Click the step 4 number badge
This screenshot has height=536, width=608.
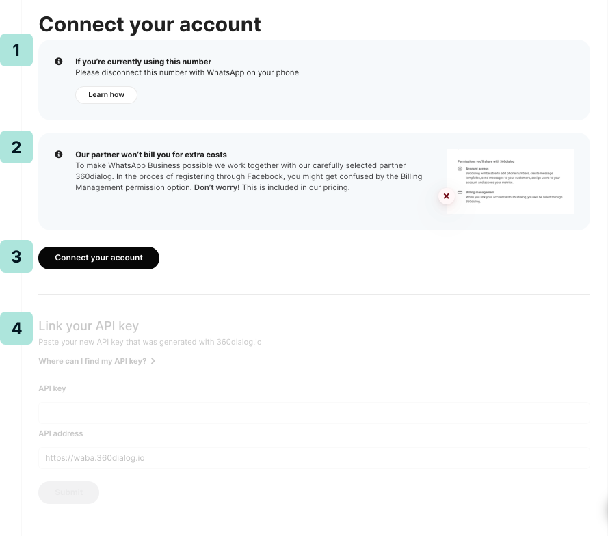(x=16, y=328)
